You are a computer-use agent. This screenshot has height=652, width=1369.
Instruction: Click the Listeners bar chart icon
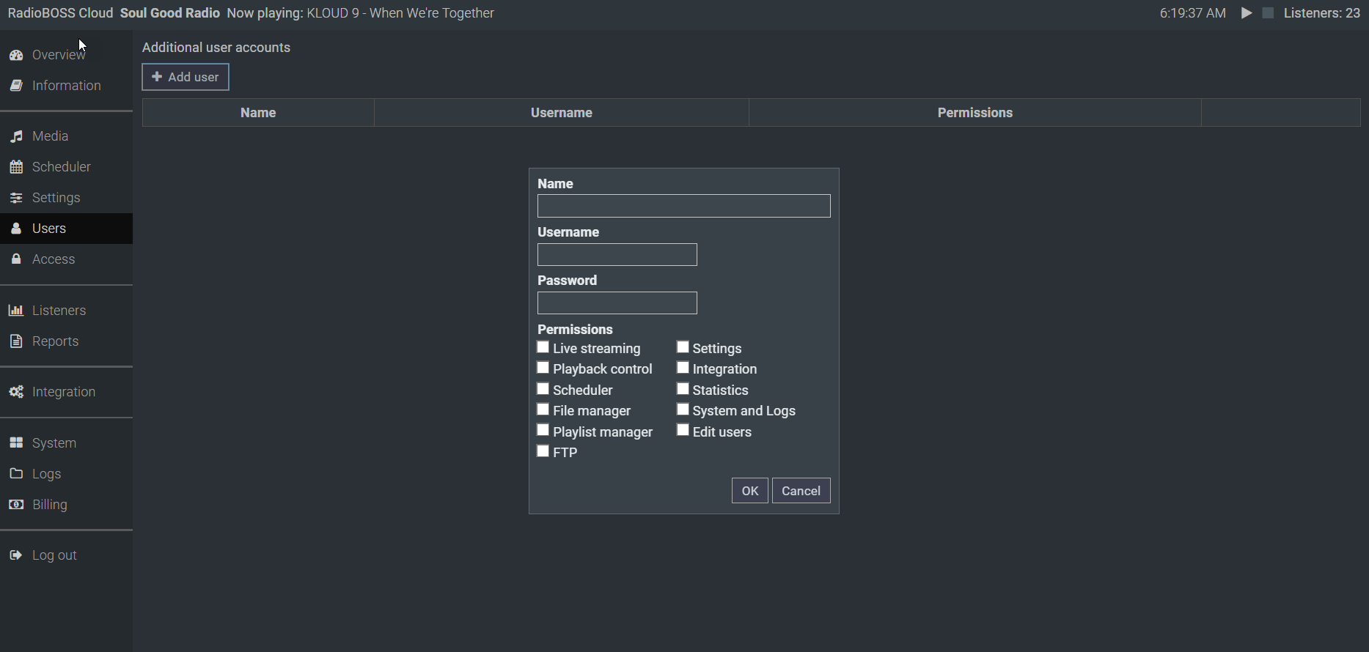pos(16,311)
